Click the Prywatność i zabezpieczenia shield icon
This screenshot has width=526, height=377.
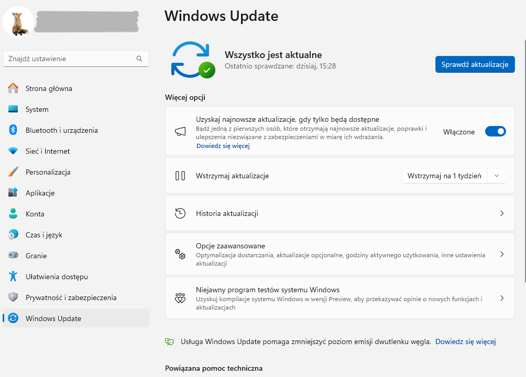(x=13, y=297)
